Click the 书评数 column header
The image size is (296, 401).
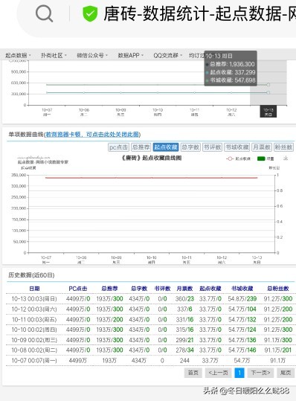click(x=162, y=289)
